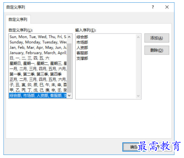184x158 pixels.
Task: Select the 星期日, 星期一 list entry
Action: (x=38, y=63)
